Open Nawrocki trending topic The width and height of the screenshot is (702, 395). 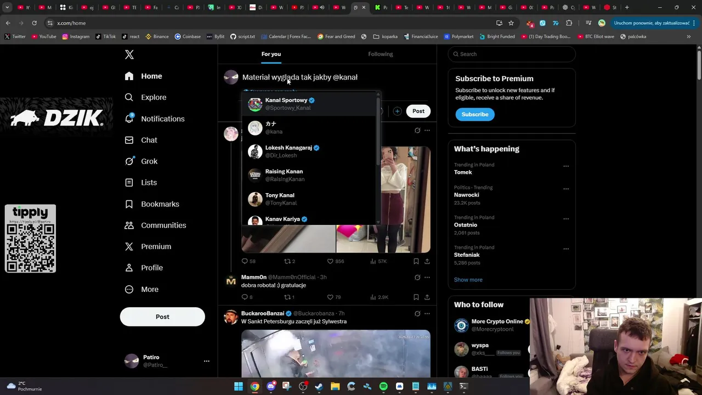pos(466,195)
